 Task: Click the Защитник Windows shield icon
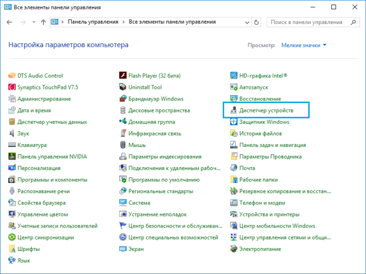[234, 122]
